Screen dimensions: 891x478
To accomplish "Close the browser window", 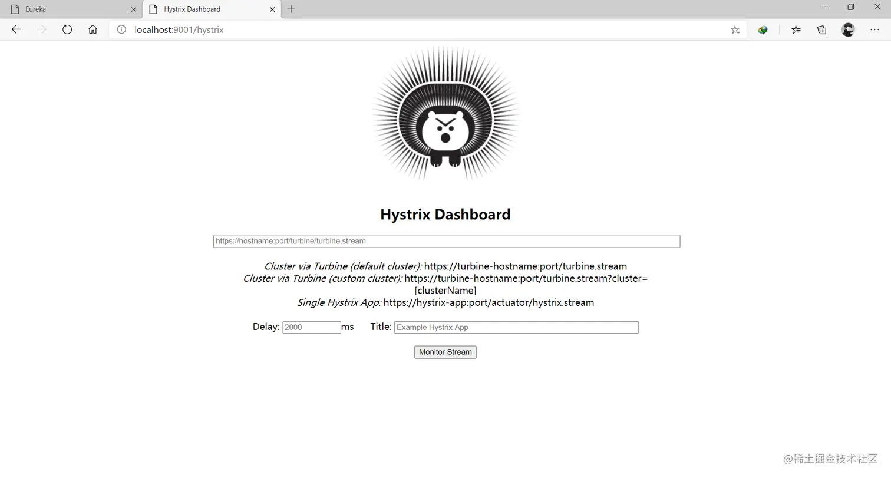I will point(877,7).
